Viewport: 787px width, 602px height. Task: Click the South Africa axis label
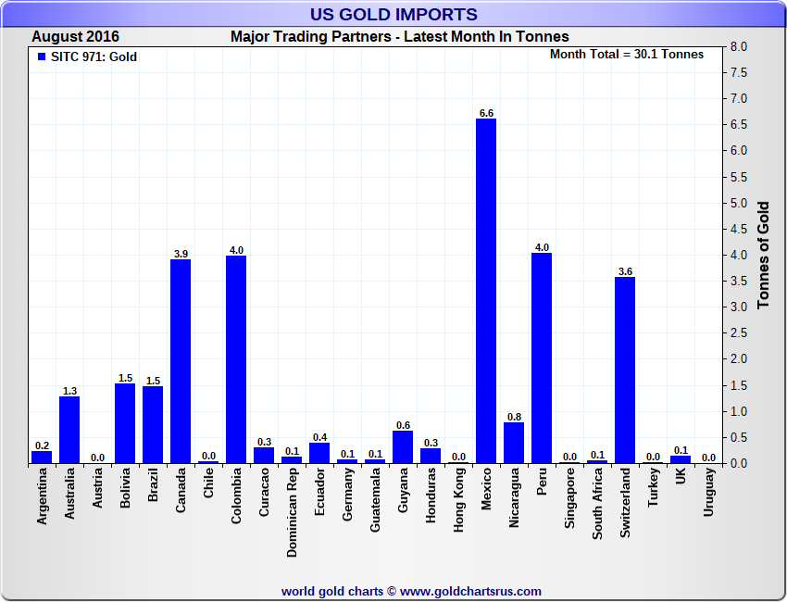point(597,504)
